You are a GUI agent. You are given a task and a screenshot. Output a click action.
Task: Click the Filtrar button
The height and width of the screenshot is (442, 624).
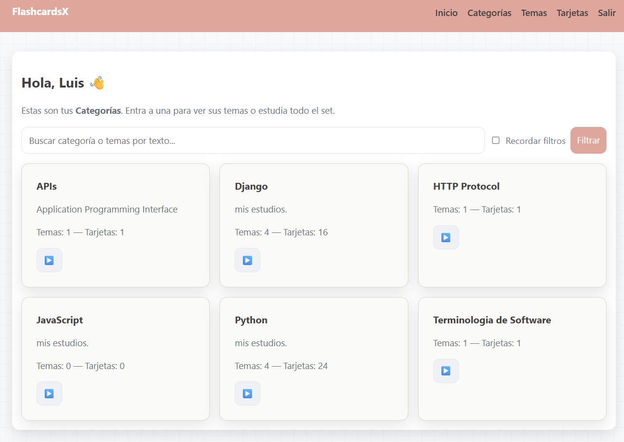[x=588, y=140]
